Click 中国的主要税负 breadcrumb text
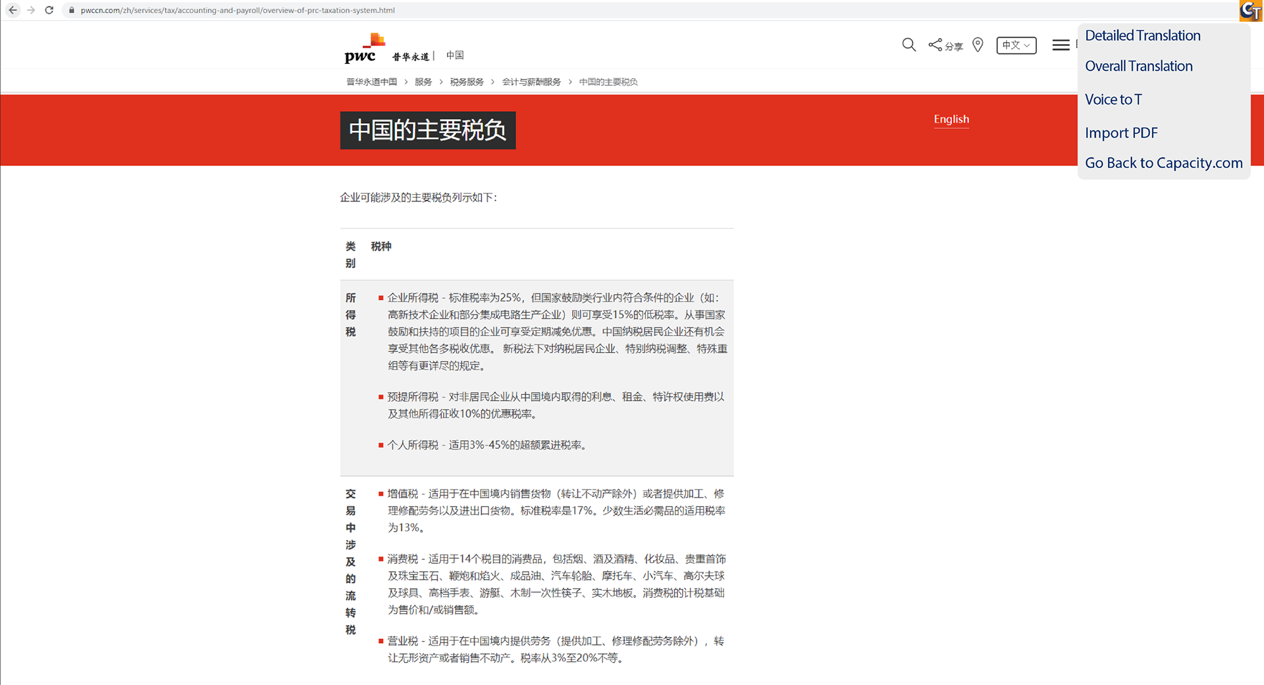 [608, 82]
